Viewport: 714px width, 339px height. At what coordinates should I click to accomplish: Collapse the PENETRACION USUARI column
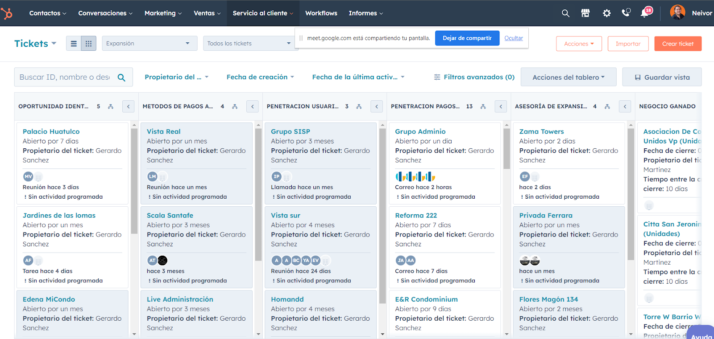[377, 106]
